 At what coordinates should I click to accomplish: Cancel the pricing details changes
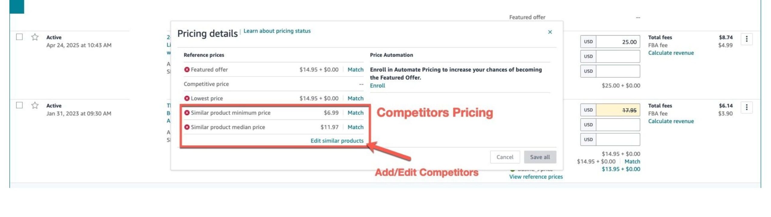click(x=505, y=157)
